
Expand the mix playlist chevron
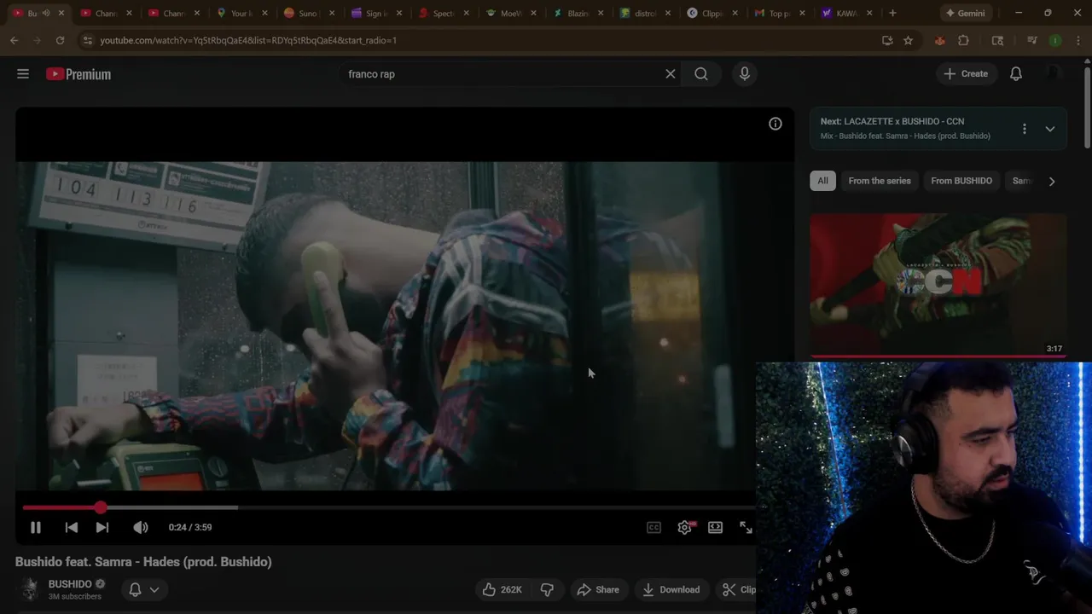click(1050, 129)
